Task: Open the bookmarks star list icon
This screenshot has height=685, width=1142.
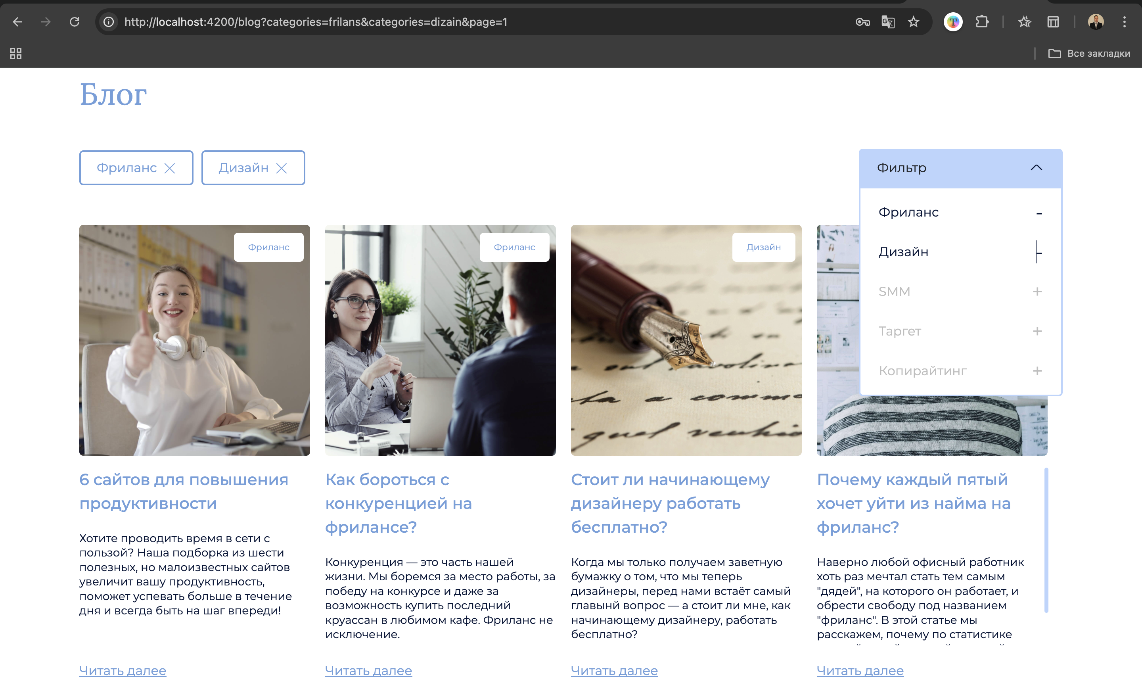Action: click(1024, 22)
